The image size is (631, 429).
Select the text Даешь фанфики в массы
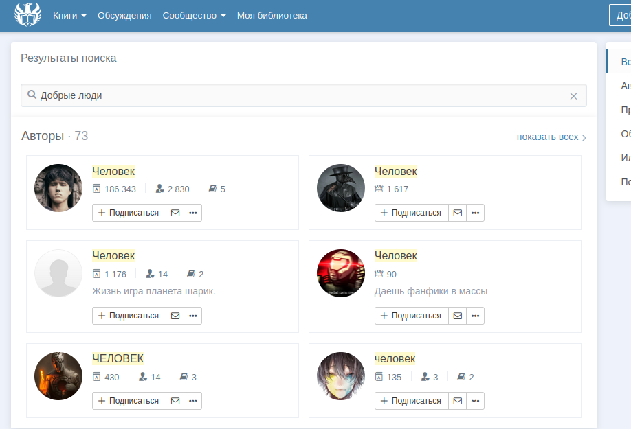tap(430, 291)
